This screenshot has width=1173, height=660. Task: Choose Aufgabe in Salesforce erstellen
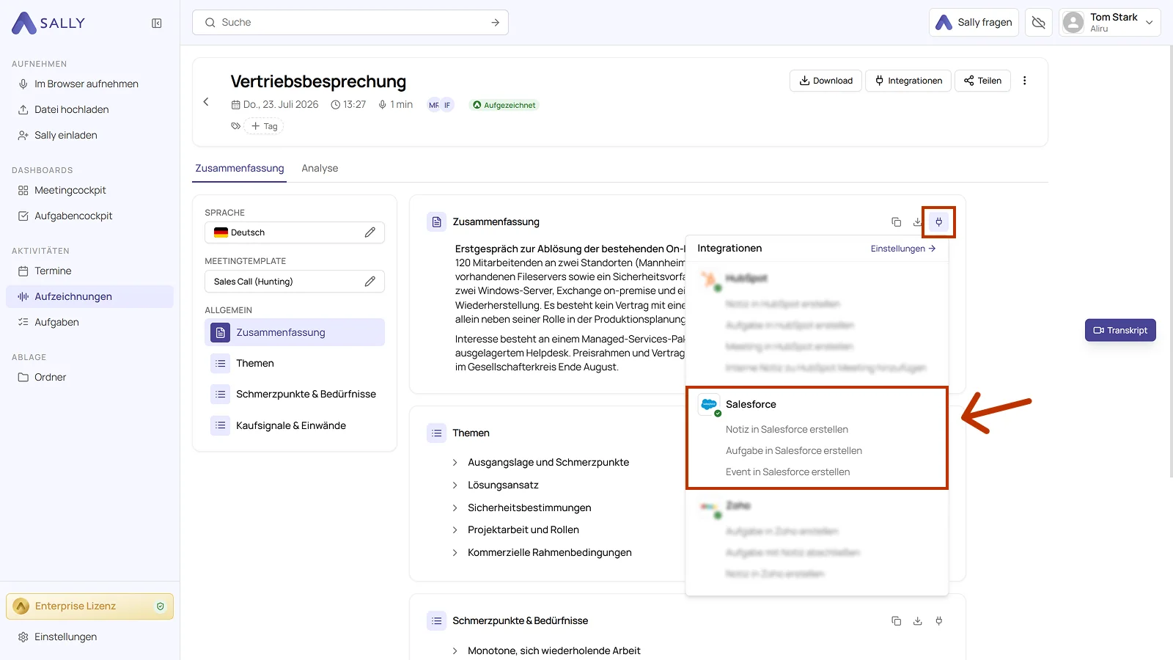tap(794, 451)
